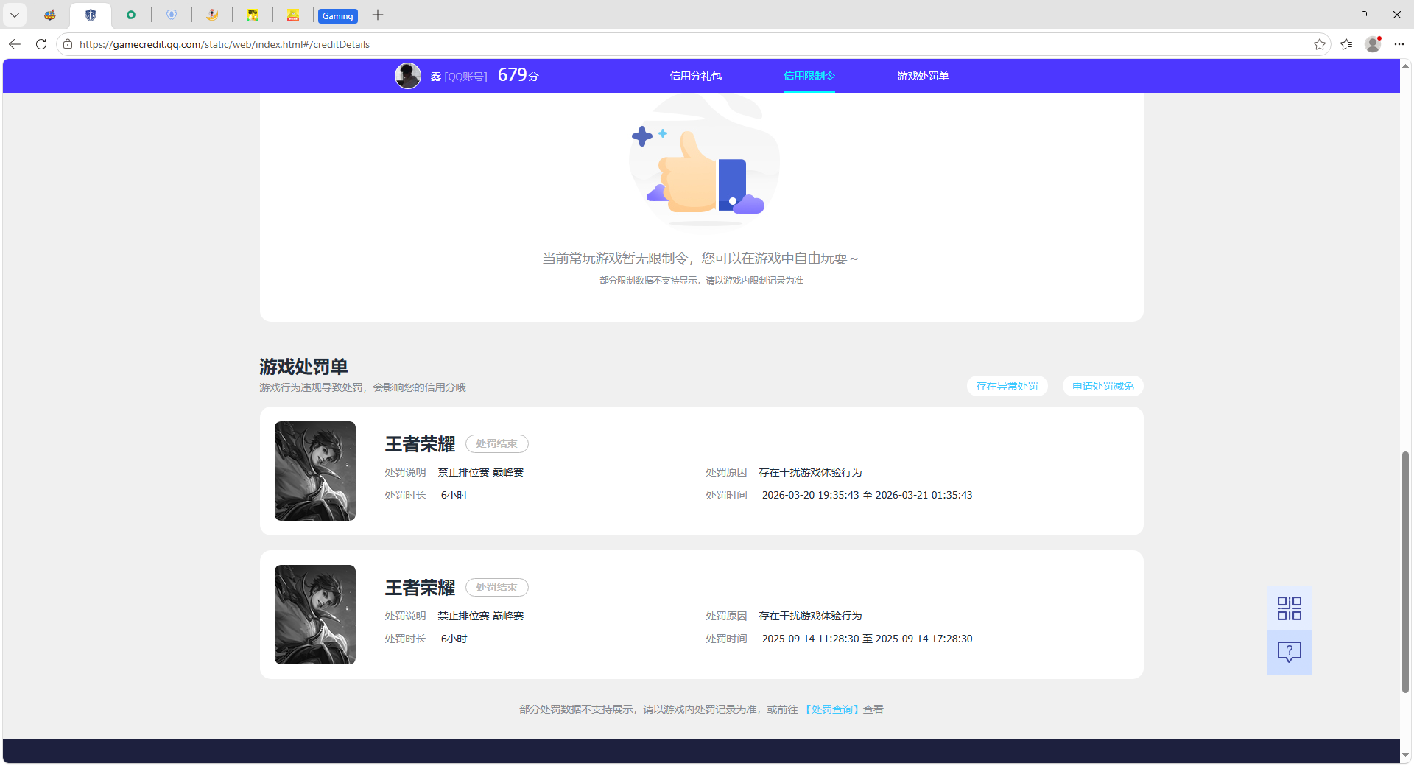Click 王者荣耀 title of the 2026-03-20 penalty

point(420,444)
